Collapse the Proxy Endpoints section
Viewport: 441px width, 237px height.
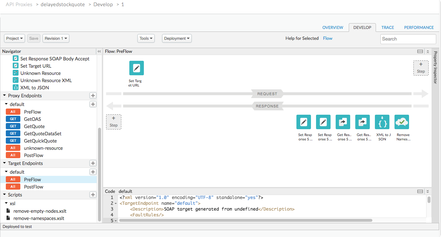point(4,96)
